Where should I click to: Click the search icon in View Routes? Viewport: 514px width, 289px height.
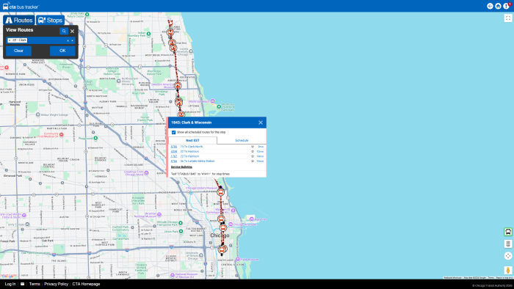[x=64, y=31]
